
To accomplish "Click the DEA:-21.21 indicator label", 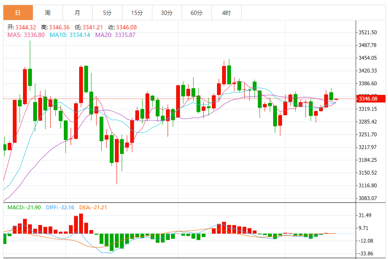I will [x=93, y=207].
